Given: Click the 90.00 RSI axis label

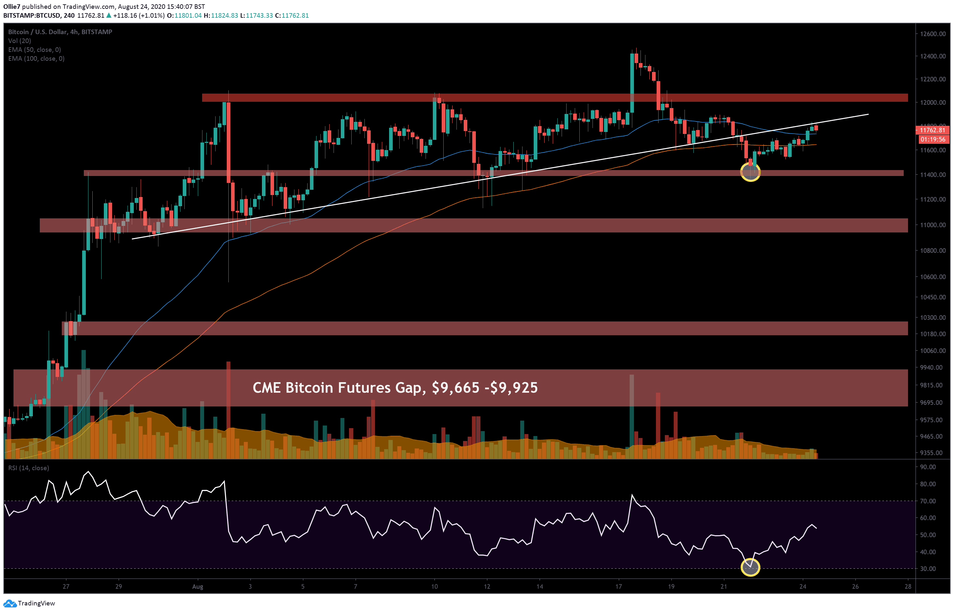Looking at the screenshot, I should tap(928, 467).
